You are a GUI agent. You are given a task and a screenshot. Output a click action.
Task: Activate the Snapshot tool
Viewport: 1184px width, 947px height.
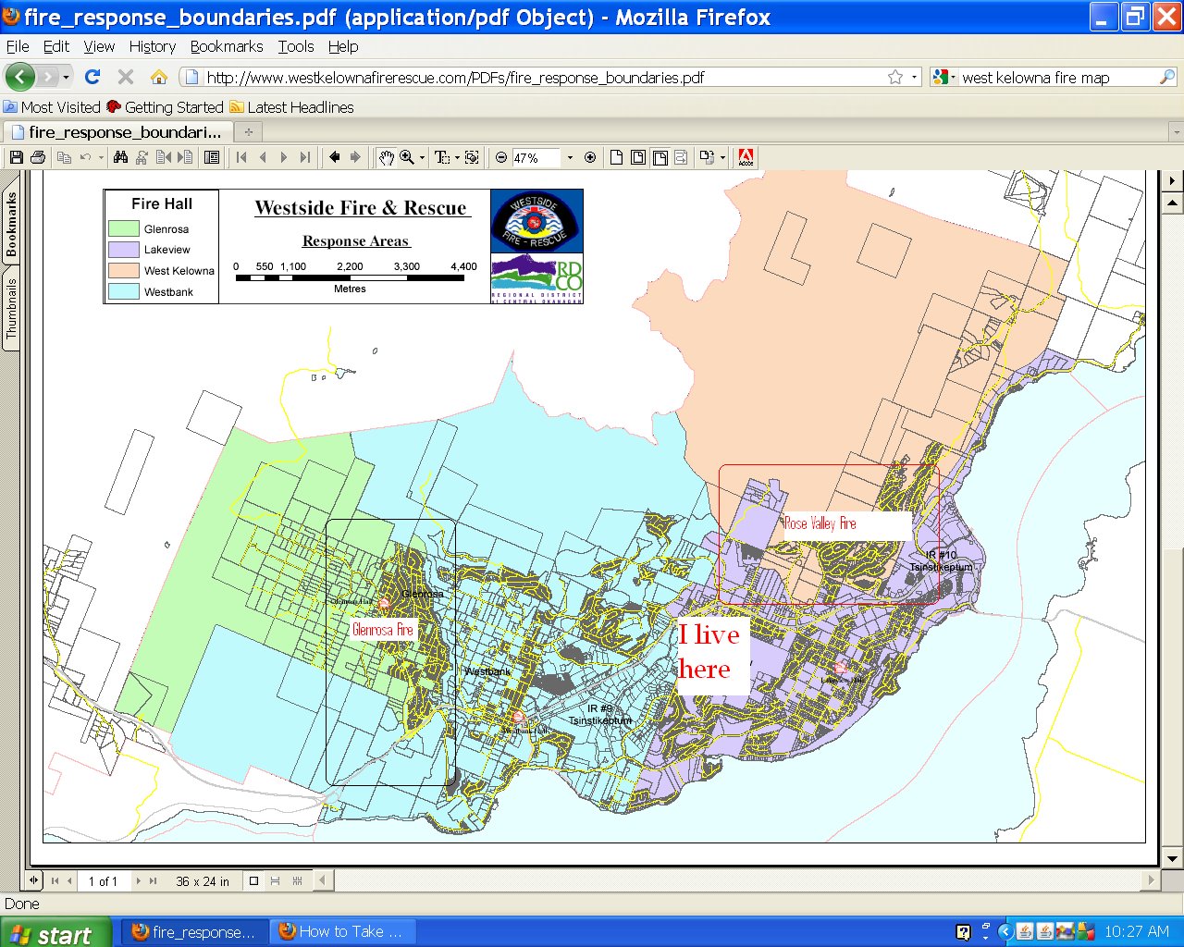click(x=472, y=157)
